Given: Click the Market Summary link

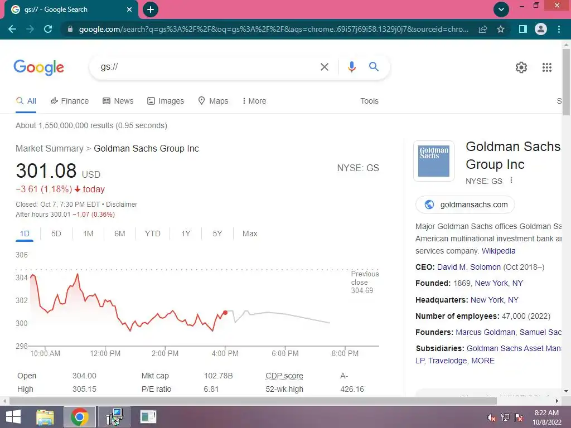Looking at the screenshot, I should pos(50,148).
